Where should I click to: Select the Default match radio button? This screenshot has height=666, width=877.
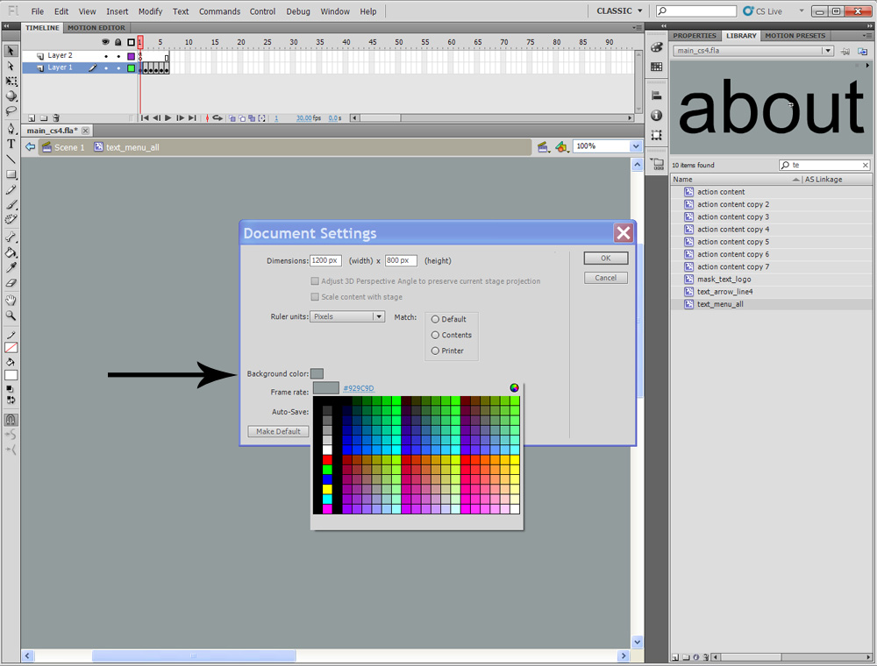(x=435, y=320)
